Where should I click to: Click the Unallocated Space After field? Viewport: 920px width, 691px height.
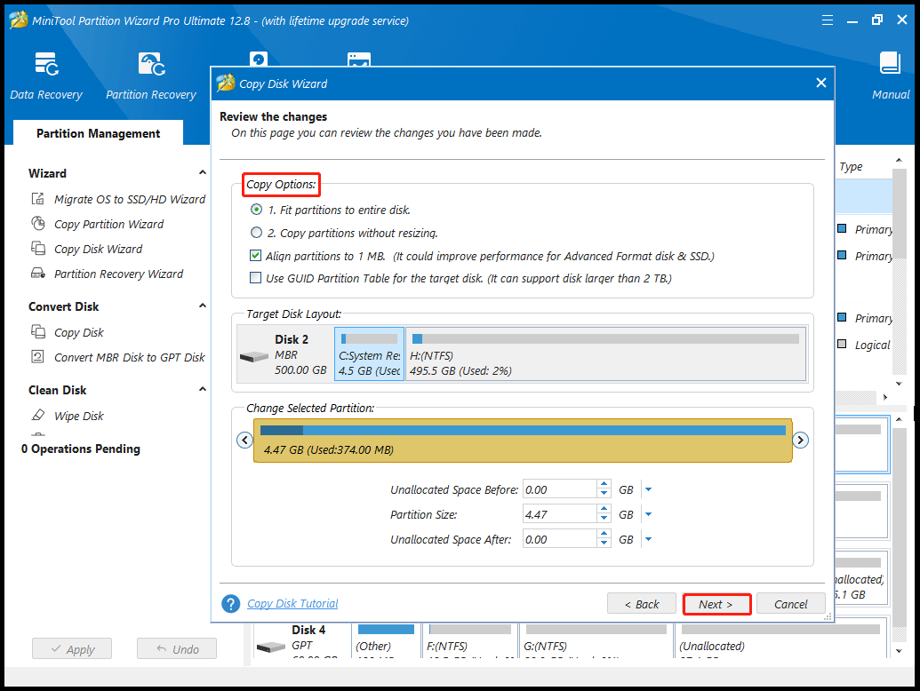click(560, 539)
